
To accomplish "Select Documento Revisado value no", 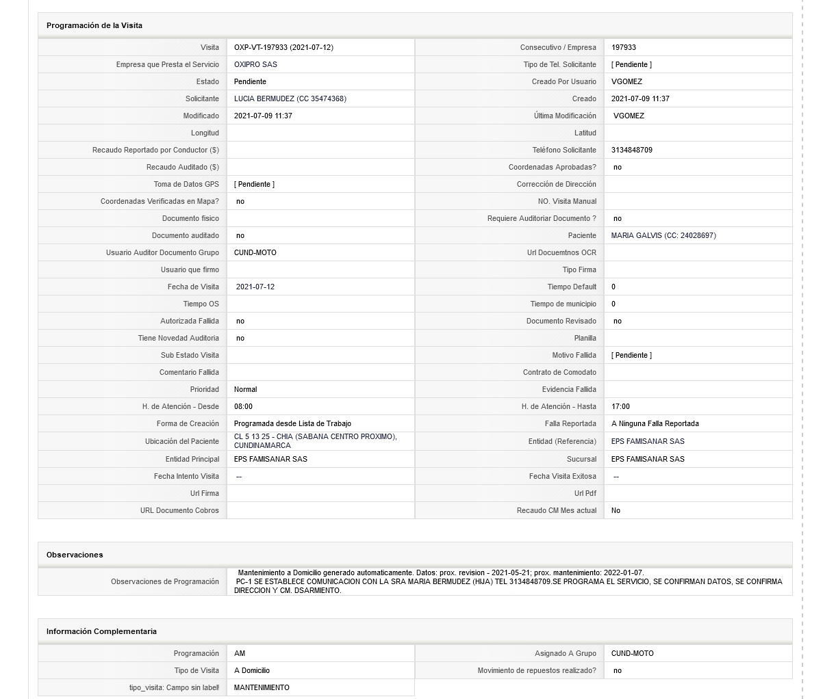I will (618, 321).
